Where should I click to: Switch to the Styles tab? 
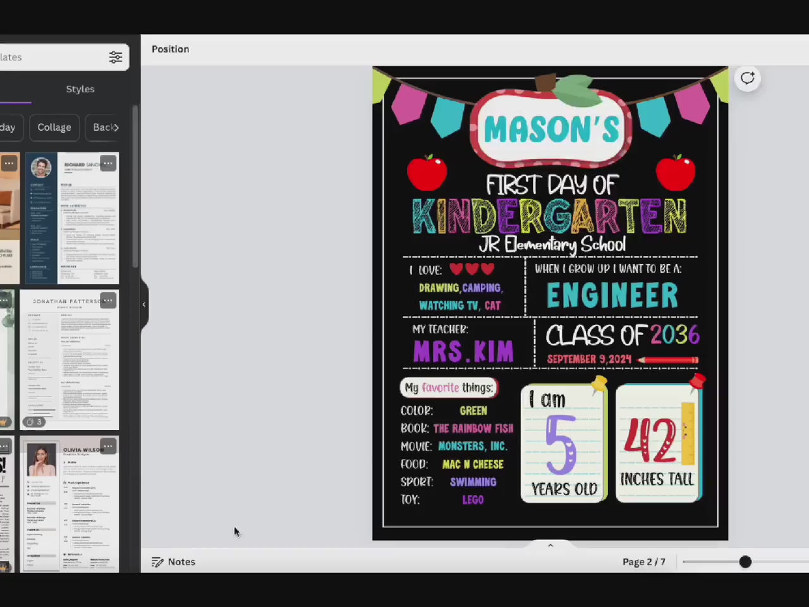tap(80, 89)
